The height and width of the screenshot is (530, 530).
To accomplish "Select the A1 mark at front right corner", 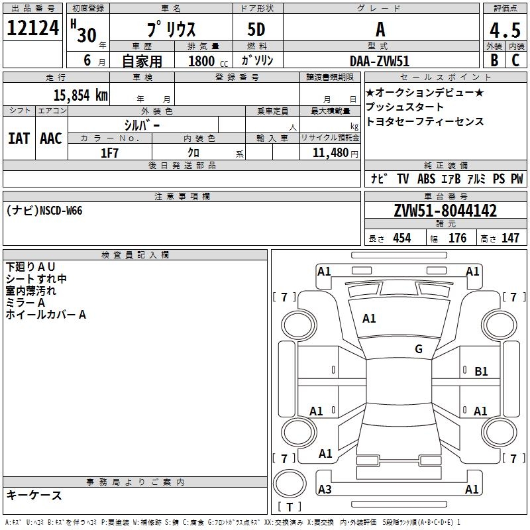I will 472,271.
